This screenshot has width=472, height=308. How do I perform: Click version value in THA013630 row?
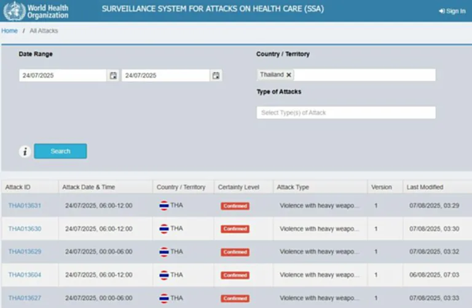point(376,229)
